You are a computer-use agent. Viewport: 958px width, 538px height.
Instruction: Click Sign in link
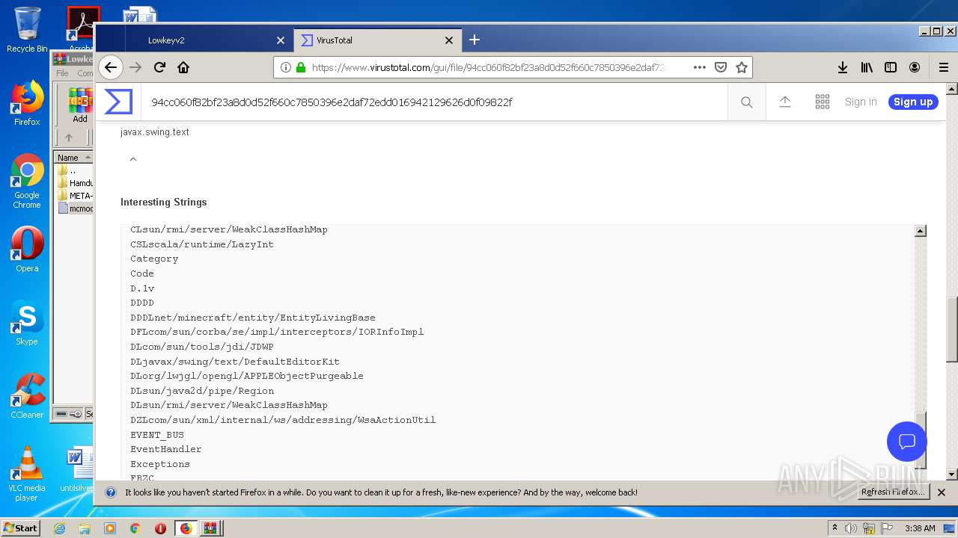pos(861,102)
